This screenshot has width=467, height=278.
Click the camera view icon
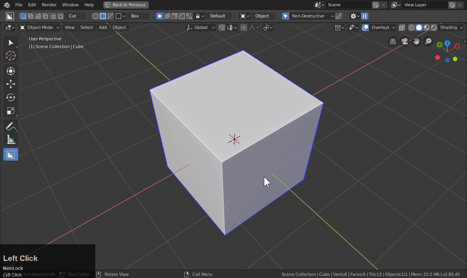[x=405, y=41]
